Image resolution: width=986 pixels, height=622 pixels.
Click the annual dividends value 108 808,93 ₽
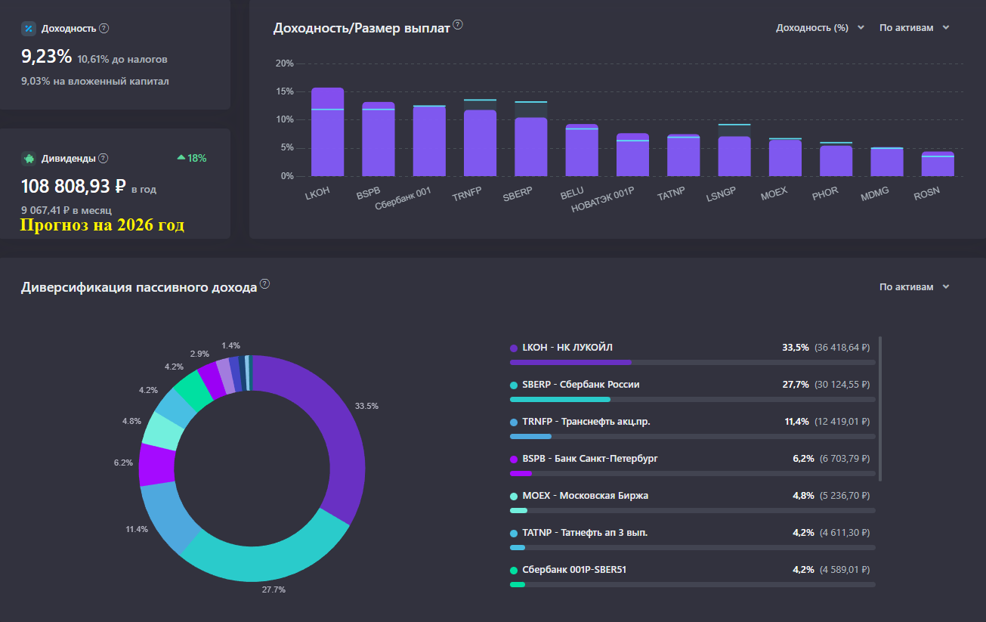tap(73, 186)
